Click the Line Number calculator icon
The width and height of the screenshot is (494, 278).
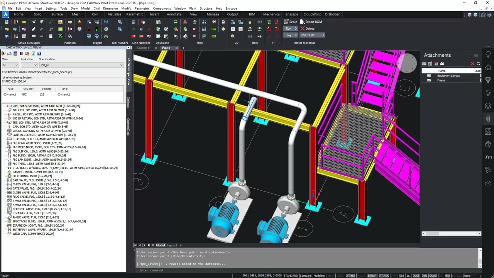click(134, 22)
